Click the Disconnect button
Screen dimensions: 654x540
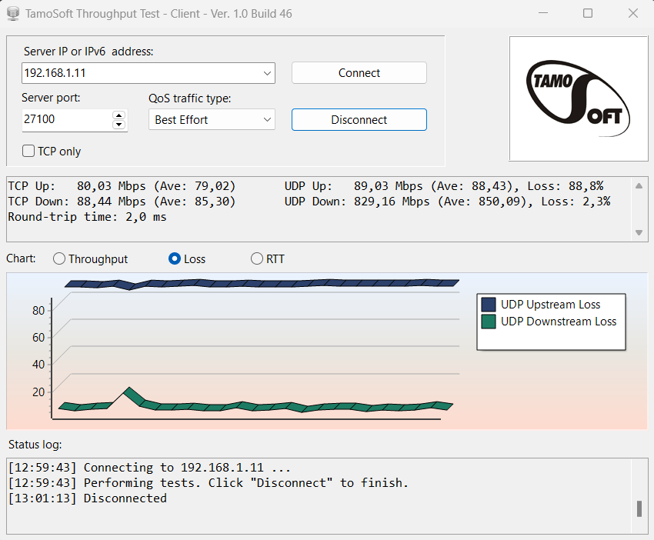tap(359, 120)
